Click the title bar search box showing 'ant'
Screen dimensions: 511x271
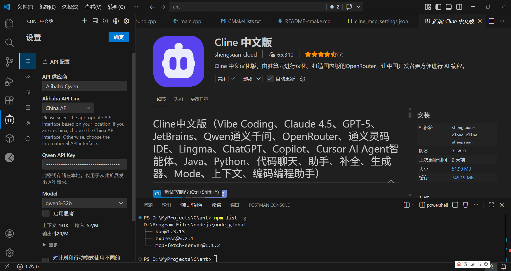click(248, 7)
